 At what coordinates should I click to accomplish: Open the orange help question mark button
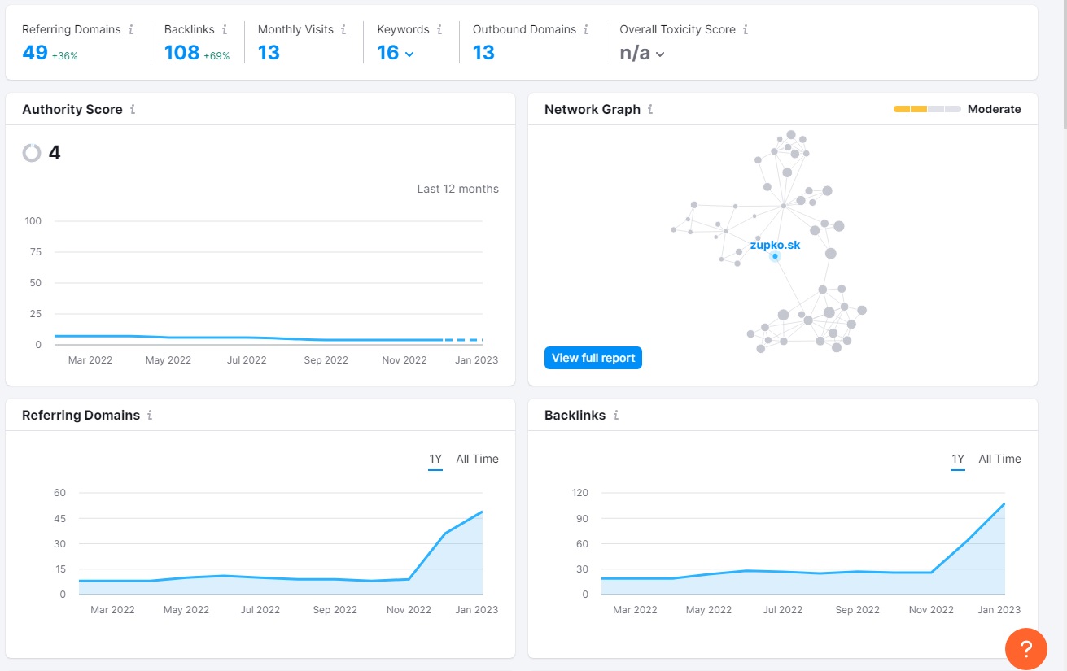click(x=1026, y=648)
